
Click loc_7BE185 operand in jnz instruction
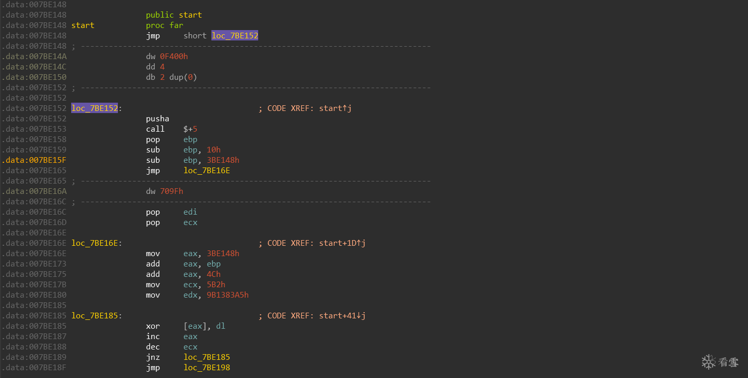207,357
